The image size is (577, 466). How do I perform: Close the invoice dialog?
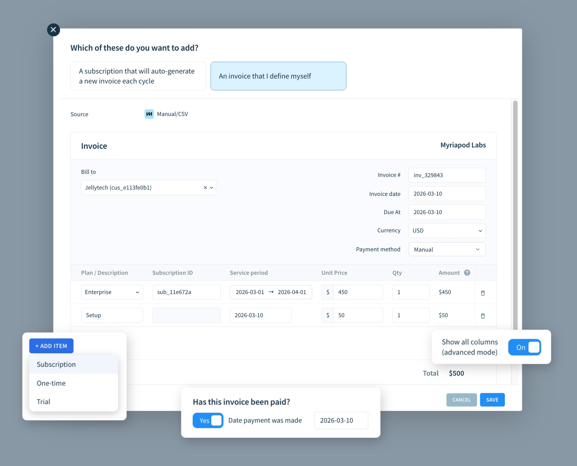(53, 29)
